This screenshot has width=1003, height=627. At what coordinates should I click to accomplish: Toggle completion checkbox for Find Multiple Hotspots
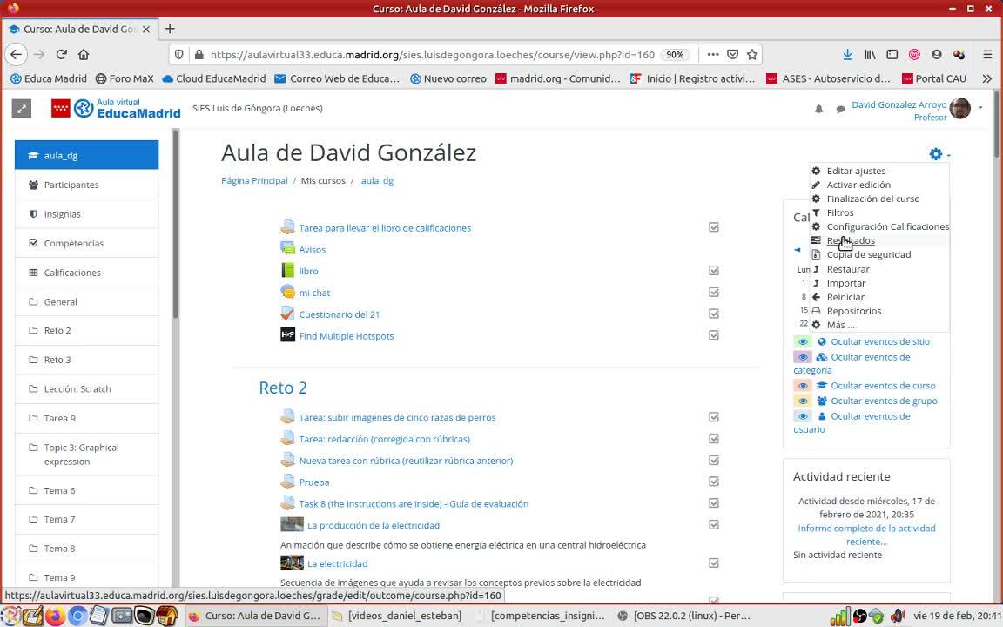point(714,335)
